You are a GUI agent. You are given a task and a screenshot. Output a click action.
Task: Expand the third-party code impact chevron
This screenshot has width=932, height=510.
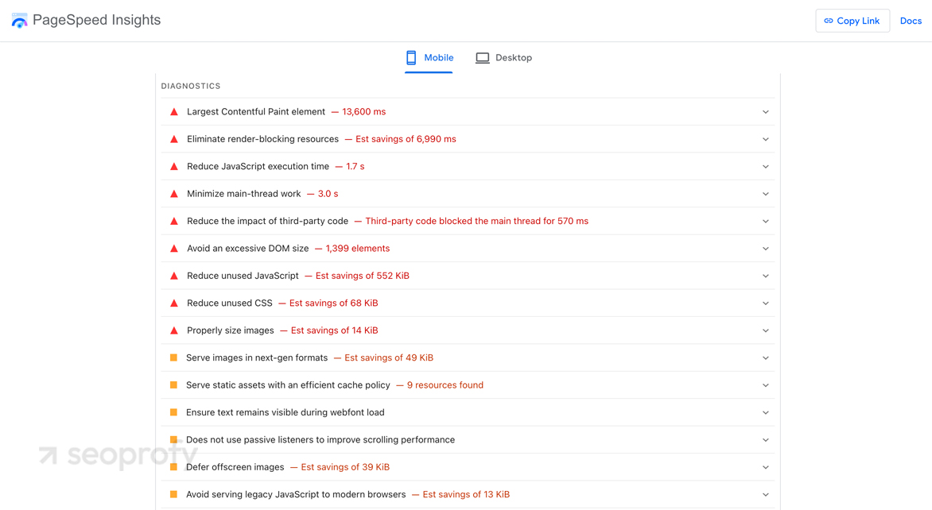(766, 221)
